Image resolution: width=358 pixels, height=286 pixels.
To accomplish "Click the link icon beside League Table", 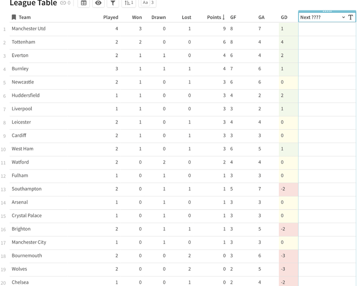I will coord(63,3).
